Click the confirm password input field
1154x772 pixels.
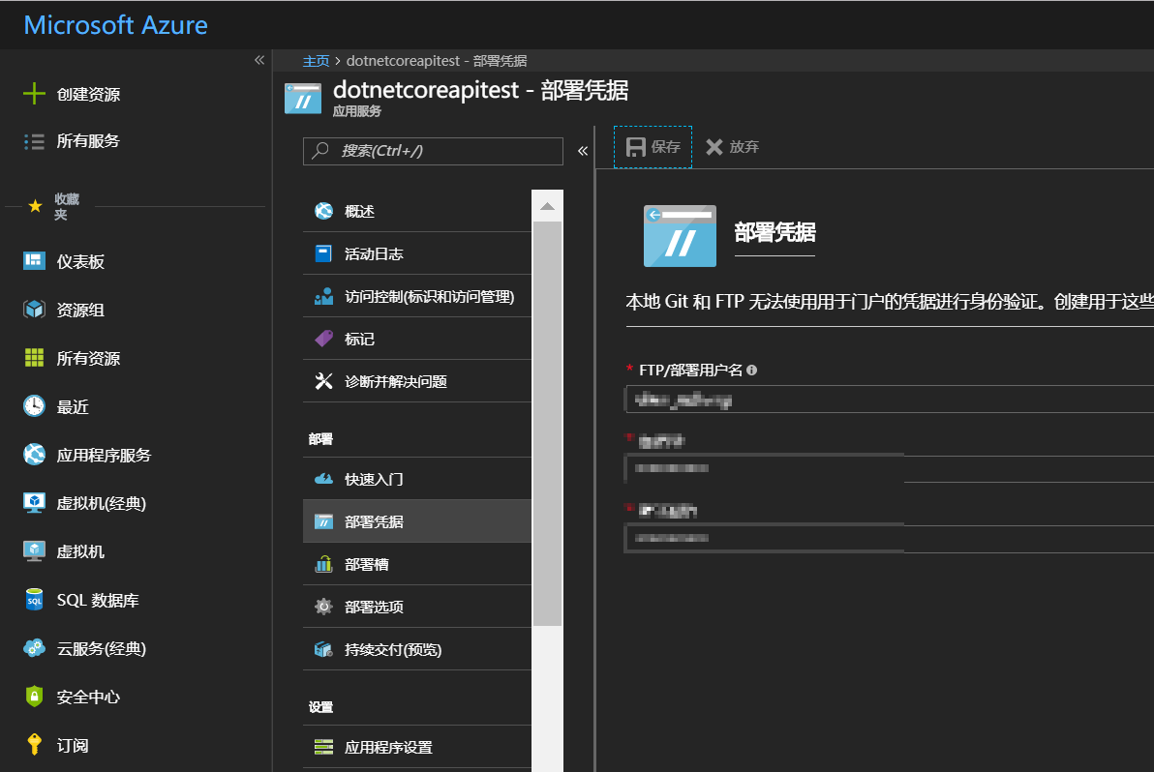889,538
